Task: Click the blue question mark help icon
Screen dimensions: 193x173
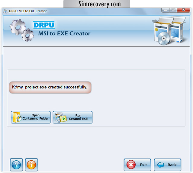Action: pos(16,165)
